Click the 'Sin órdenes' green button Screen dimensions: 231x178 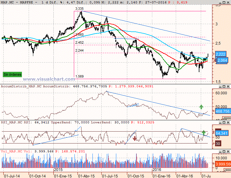[13, 74]
